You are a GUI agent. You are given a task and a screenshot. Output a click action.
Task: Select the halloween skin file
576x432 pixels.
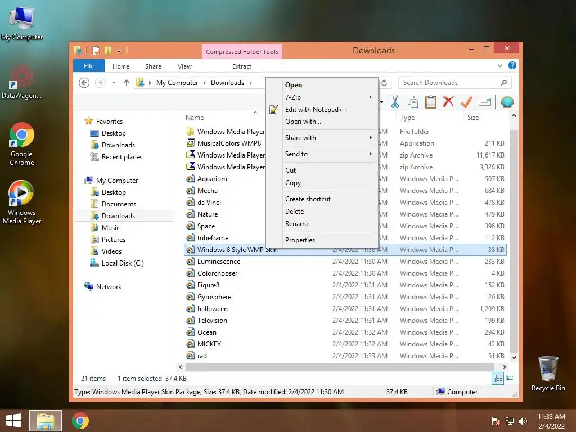pyautogui.click(x=212, y=309)
